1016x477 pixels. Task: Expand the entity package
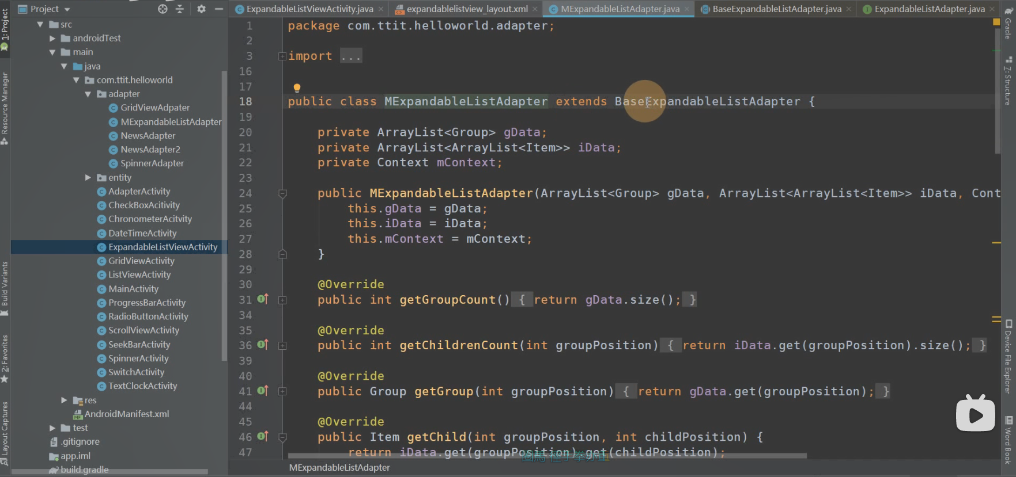(x=88, y=178)
